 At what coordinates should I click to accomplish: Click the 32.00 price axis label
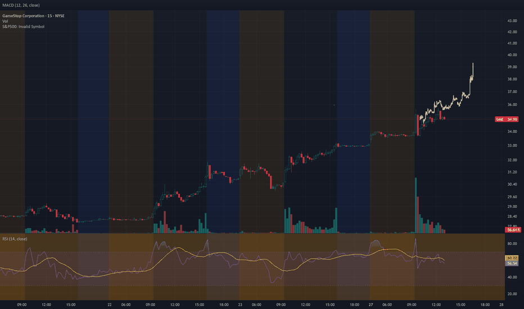coord(512,160)
